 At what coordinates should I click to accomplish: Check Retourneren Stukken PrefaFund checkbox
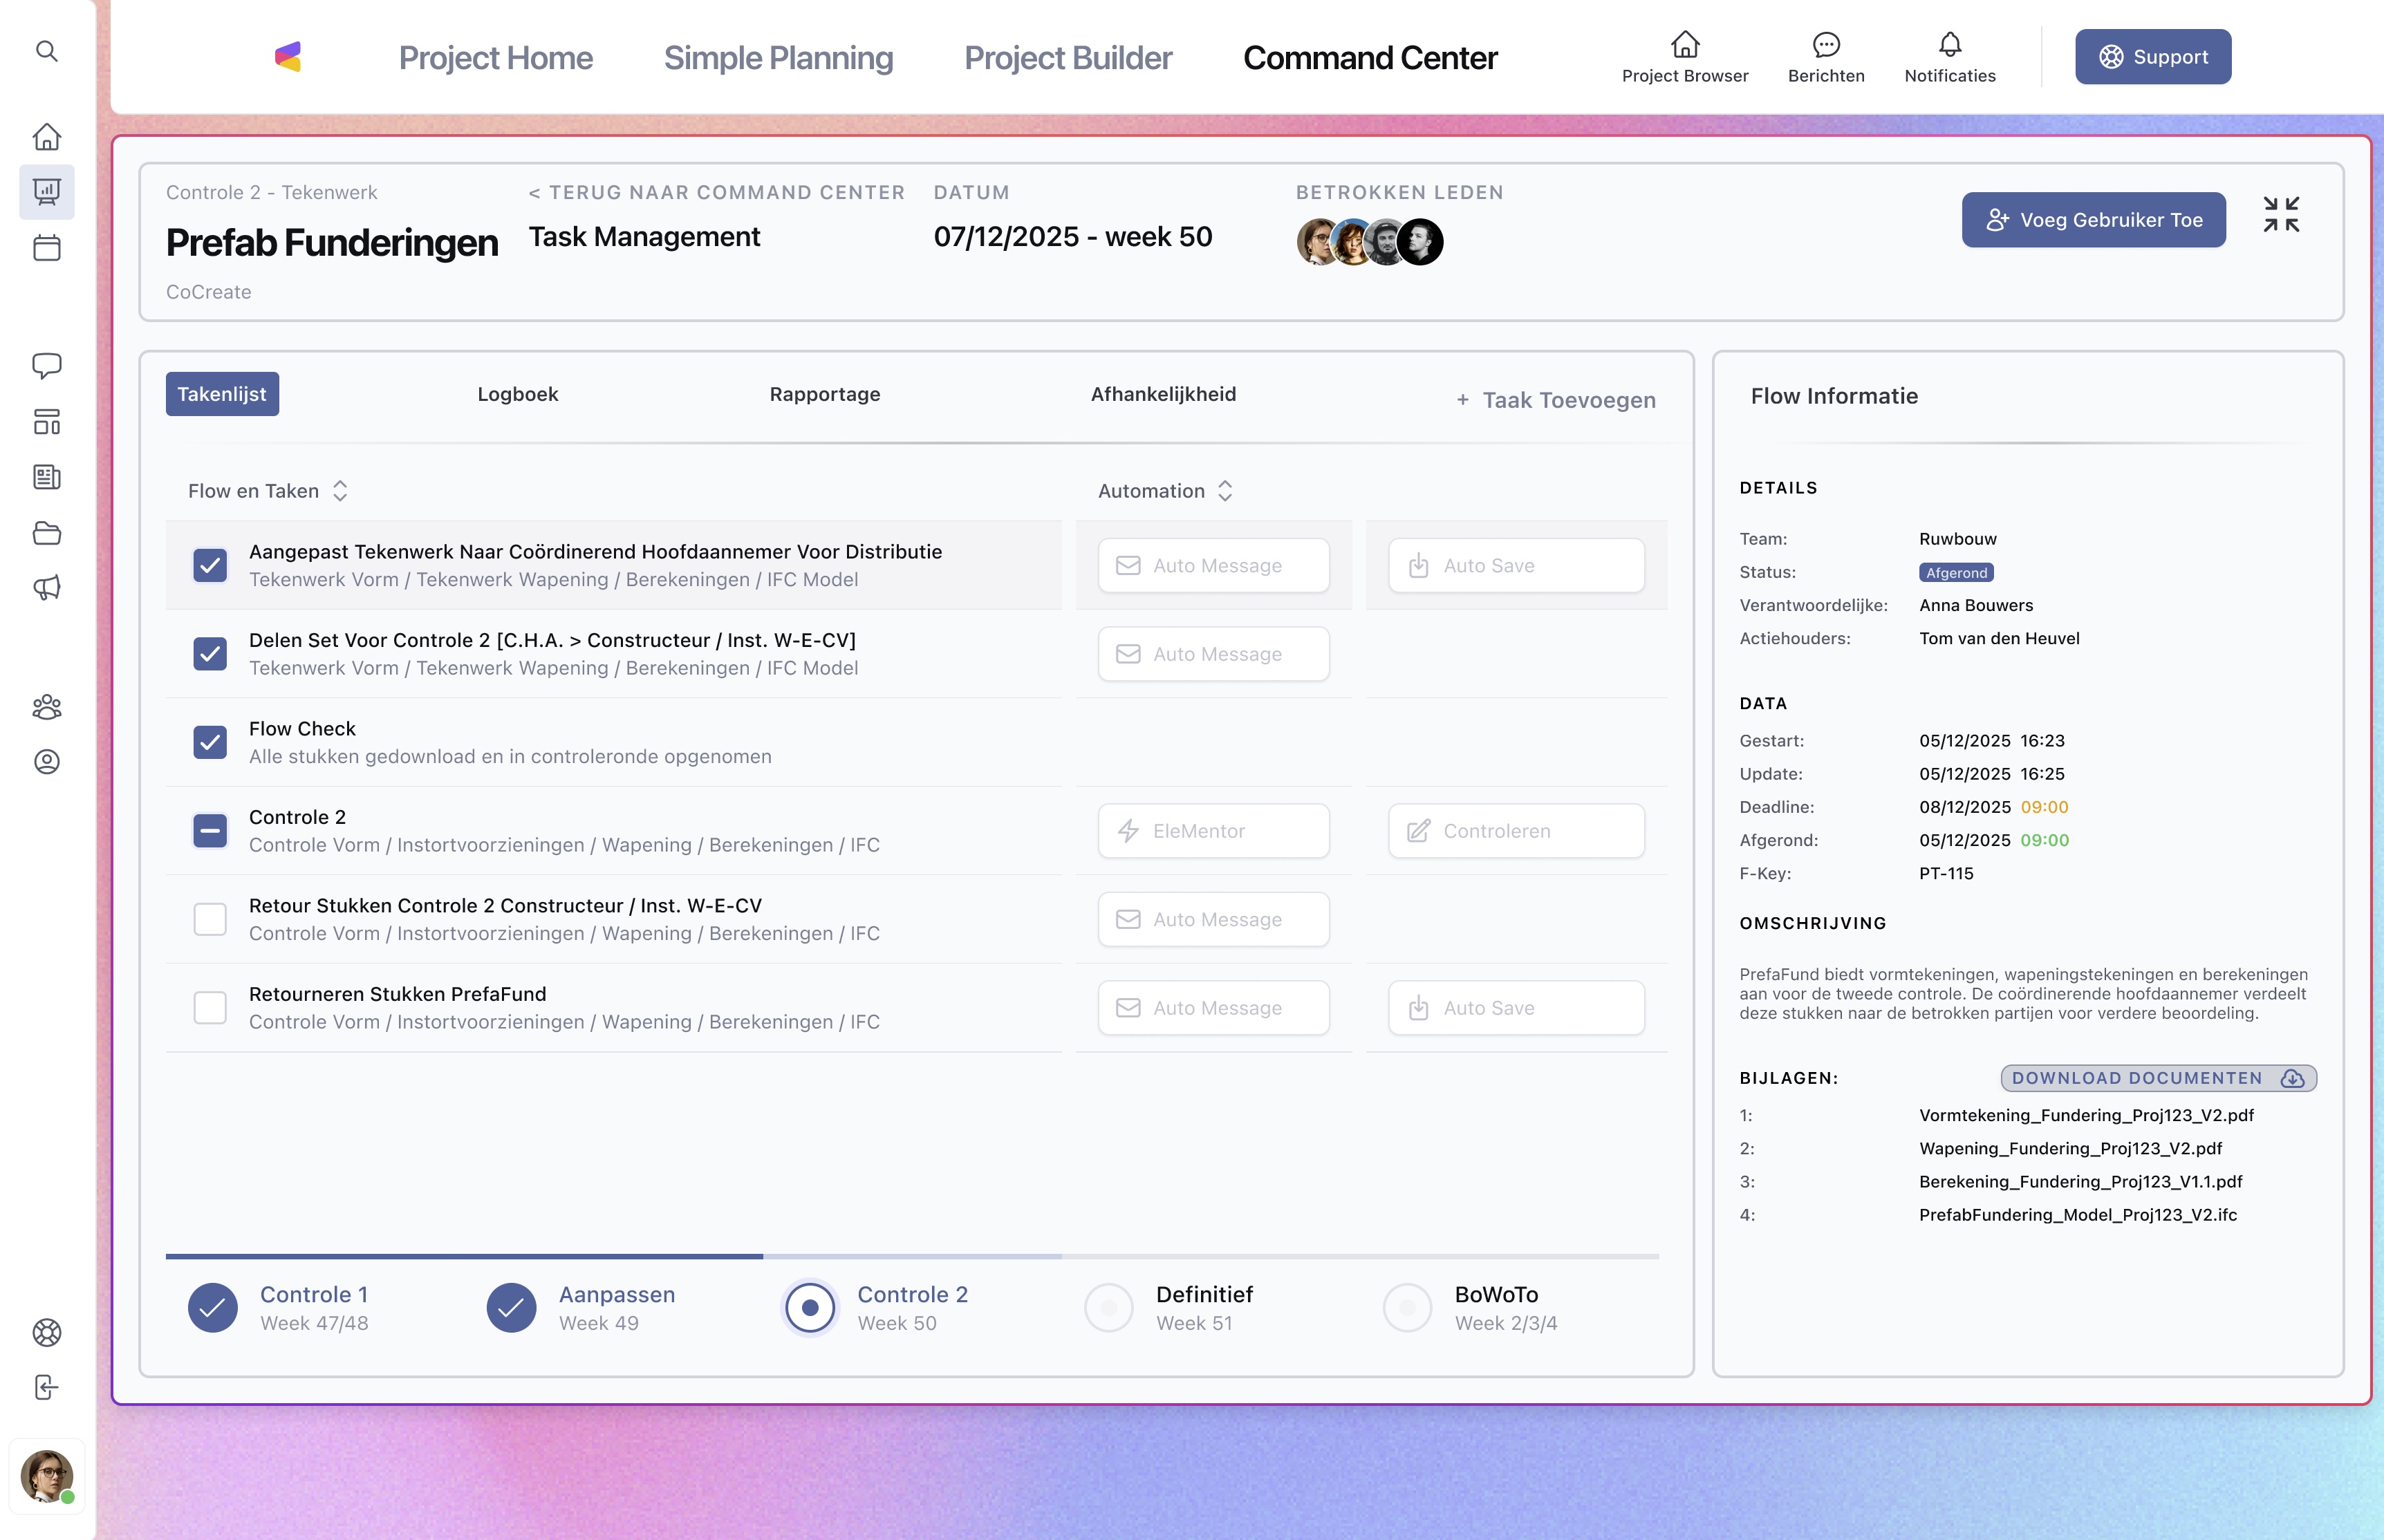pyautogui.click(x=210, y=1007)
